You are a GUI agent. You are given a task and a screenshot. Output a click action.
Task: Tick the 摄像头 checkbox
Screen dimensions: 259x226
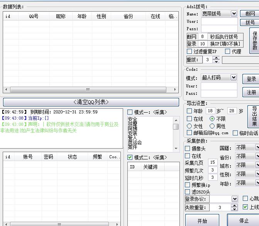tap(188, 149)
